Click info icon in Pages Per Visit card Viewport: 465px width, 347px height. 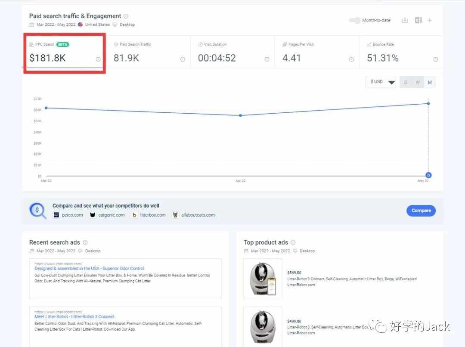pos(351,59)
